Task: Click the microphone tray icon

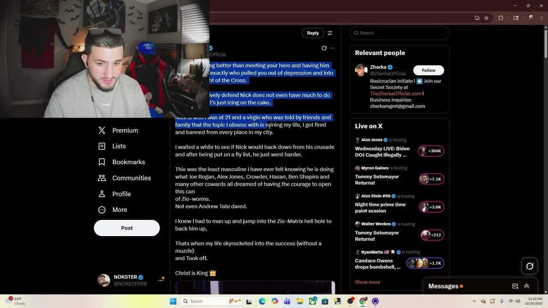Action: click(502, 301)
